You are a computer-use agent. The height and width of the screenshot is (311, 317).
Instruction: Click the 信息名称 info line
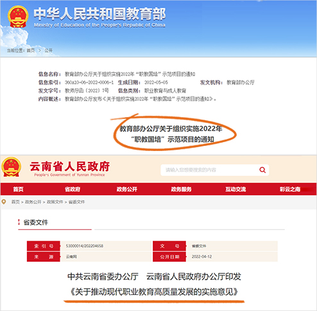tap(117, 74)
